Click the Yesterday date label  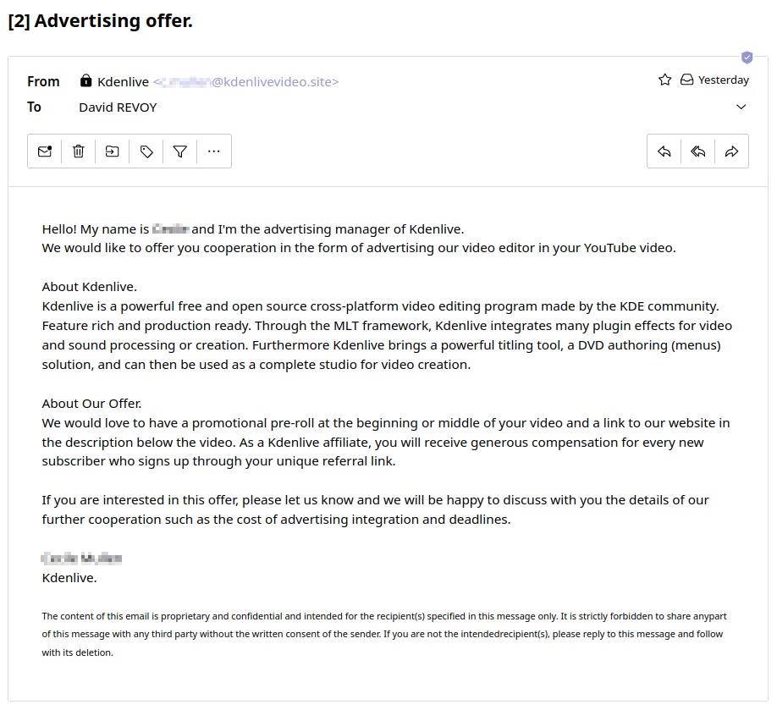pos(724,80)
